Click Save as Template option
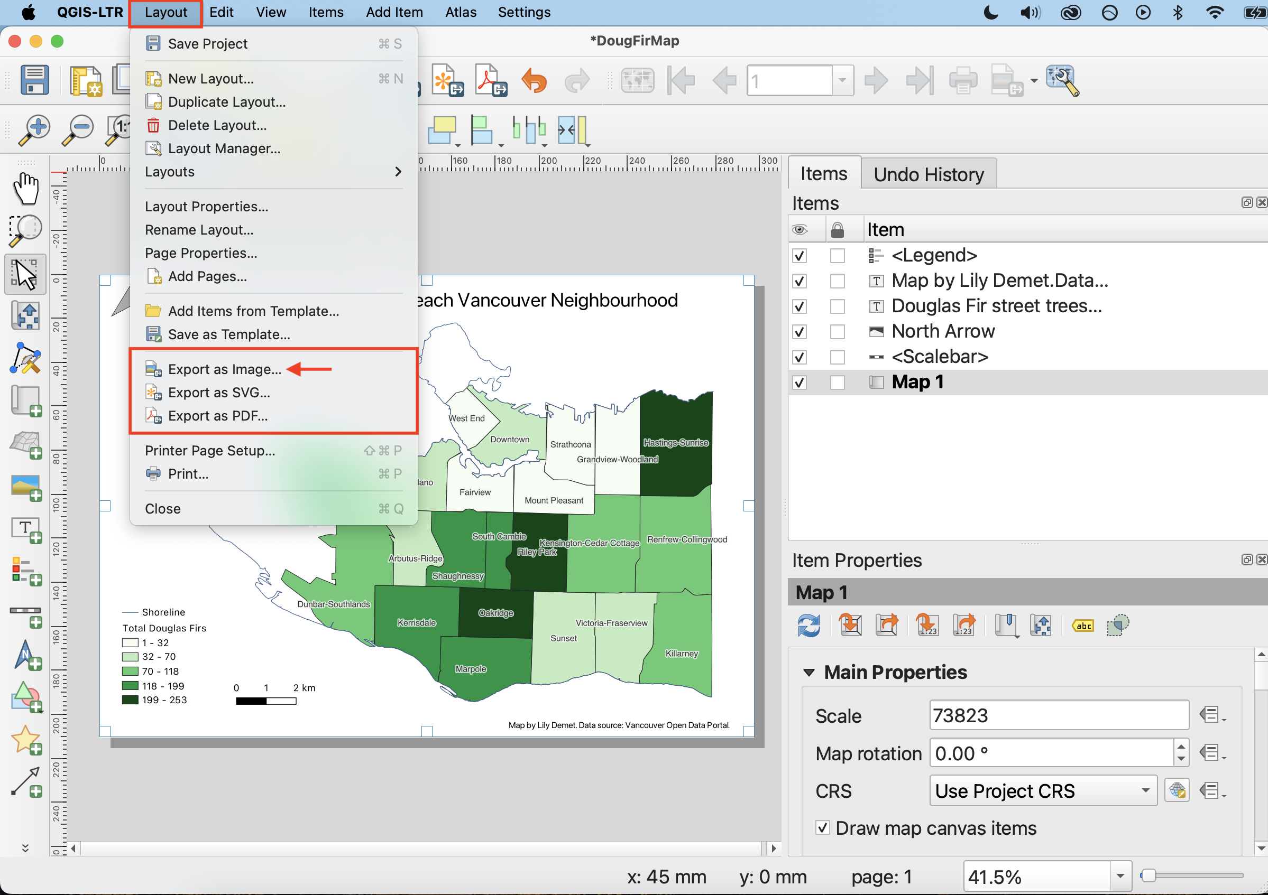This screenshot has width=1268, height=895. tap(228, 334)
